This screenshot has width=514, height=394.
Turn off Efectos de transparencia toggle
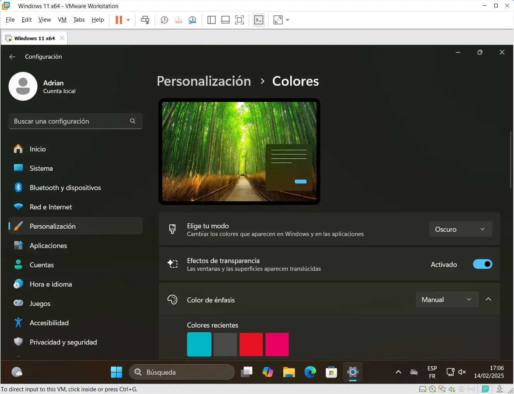[x=482, y=264]
